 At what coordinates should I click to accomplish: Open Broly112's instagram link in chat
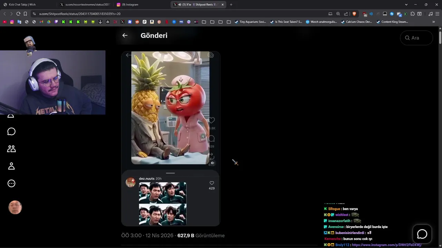pos(386,245)
